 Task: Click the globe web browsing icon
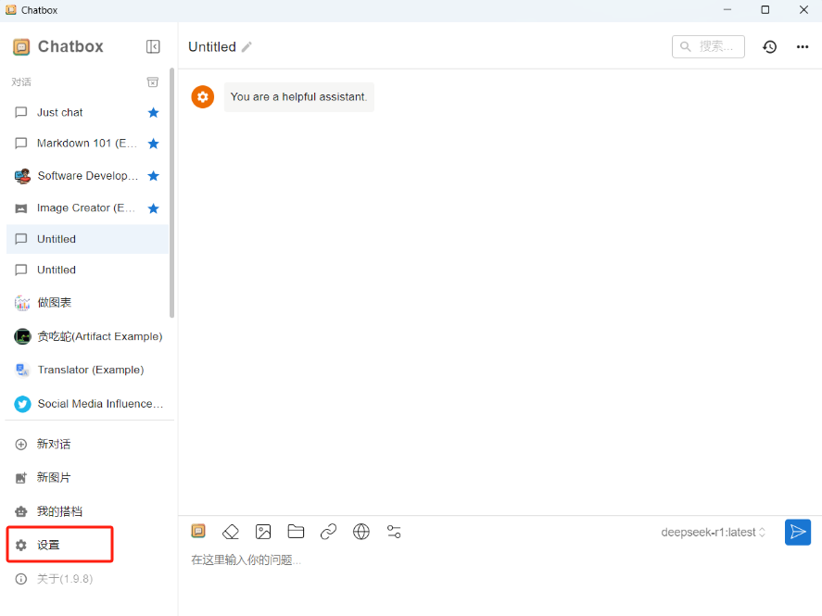pyautogui.click(x=361, y=532)
